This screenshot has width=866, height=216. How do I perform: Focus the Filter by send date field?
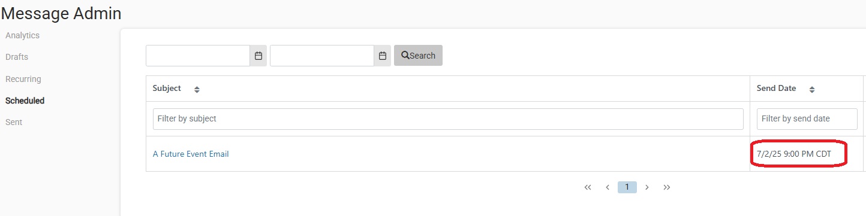[x=807, y=118]
